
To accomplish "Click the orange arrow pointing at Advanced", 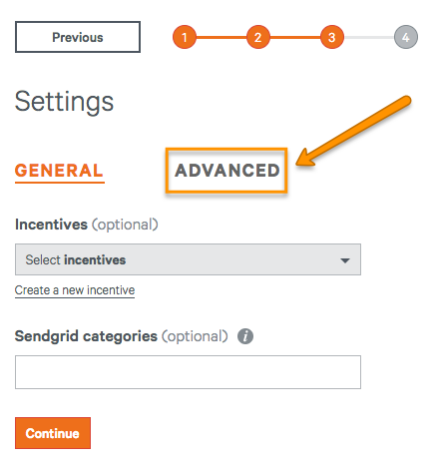I will click(x=354, y=131).
